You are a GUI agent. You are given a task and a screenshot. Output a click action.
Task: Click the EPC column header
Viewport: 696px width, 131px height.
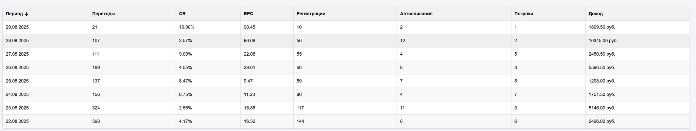click(x=248, y=14)
